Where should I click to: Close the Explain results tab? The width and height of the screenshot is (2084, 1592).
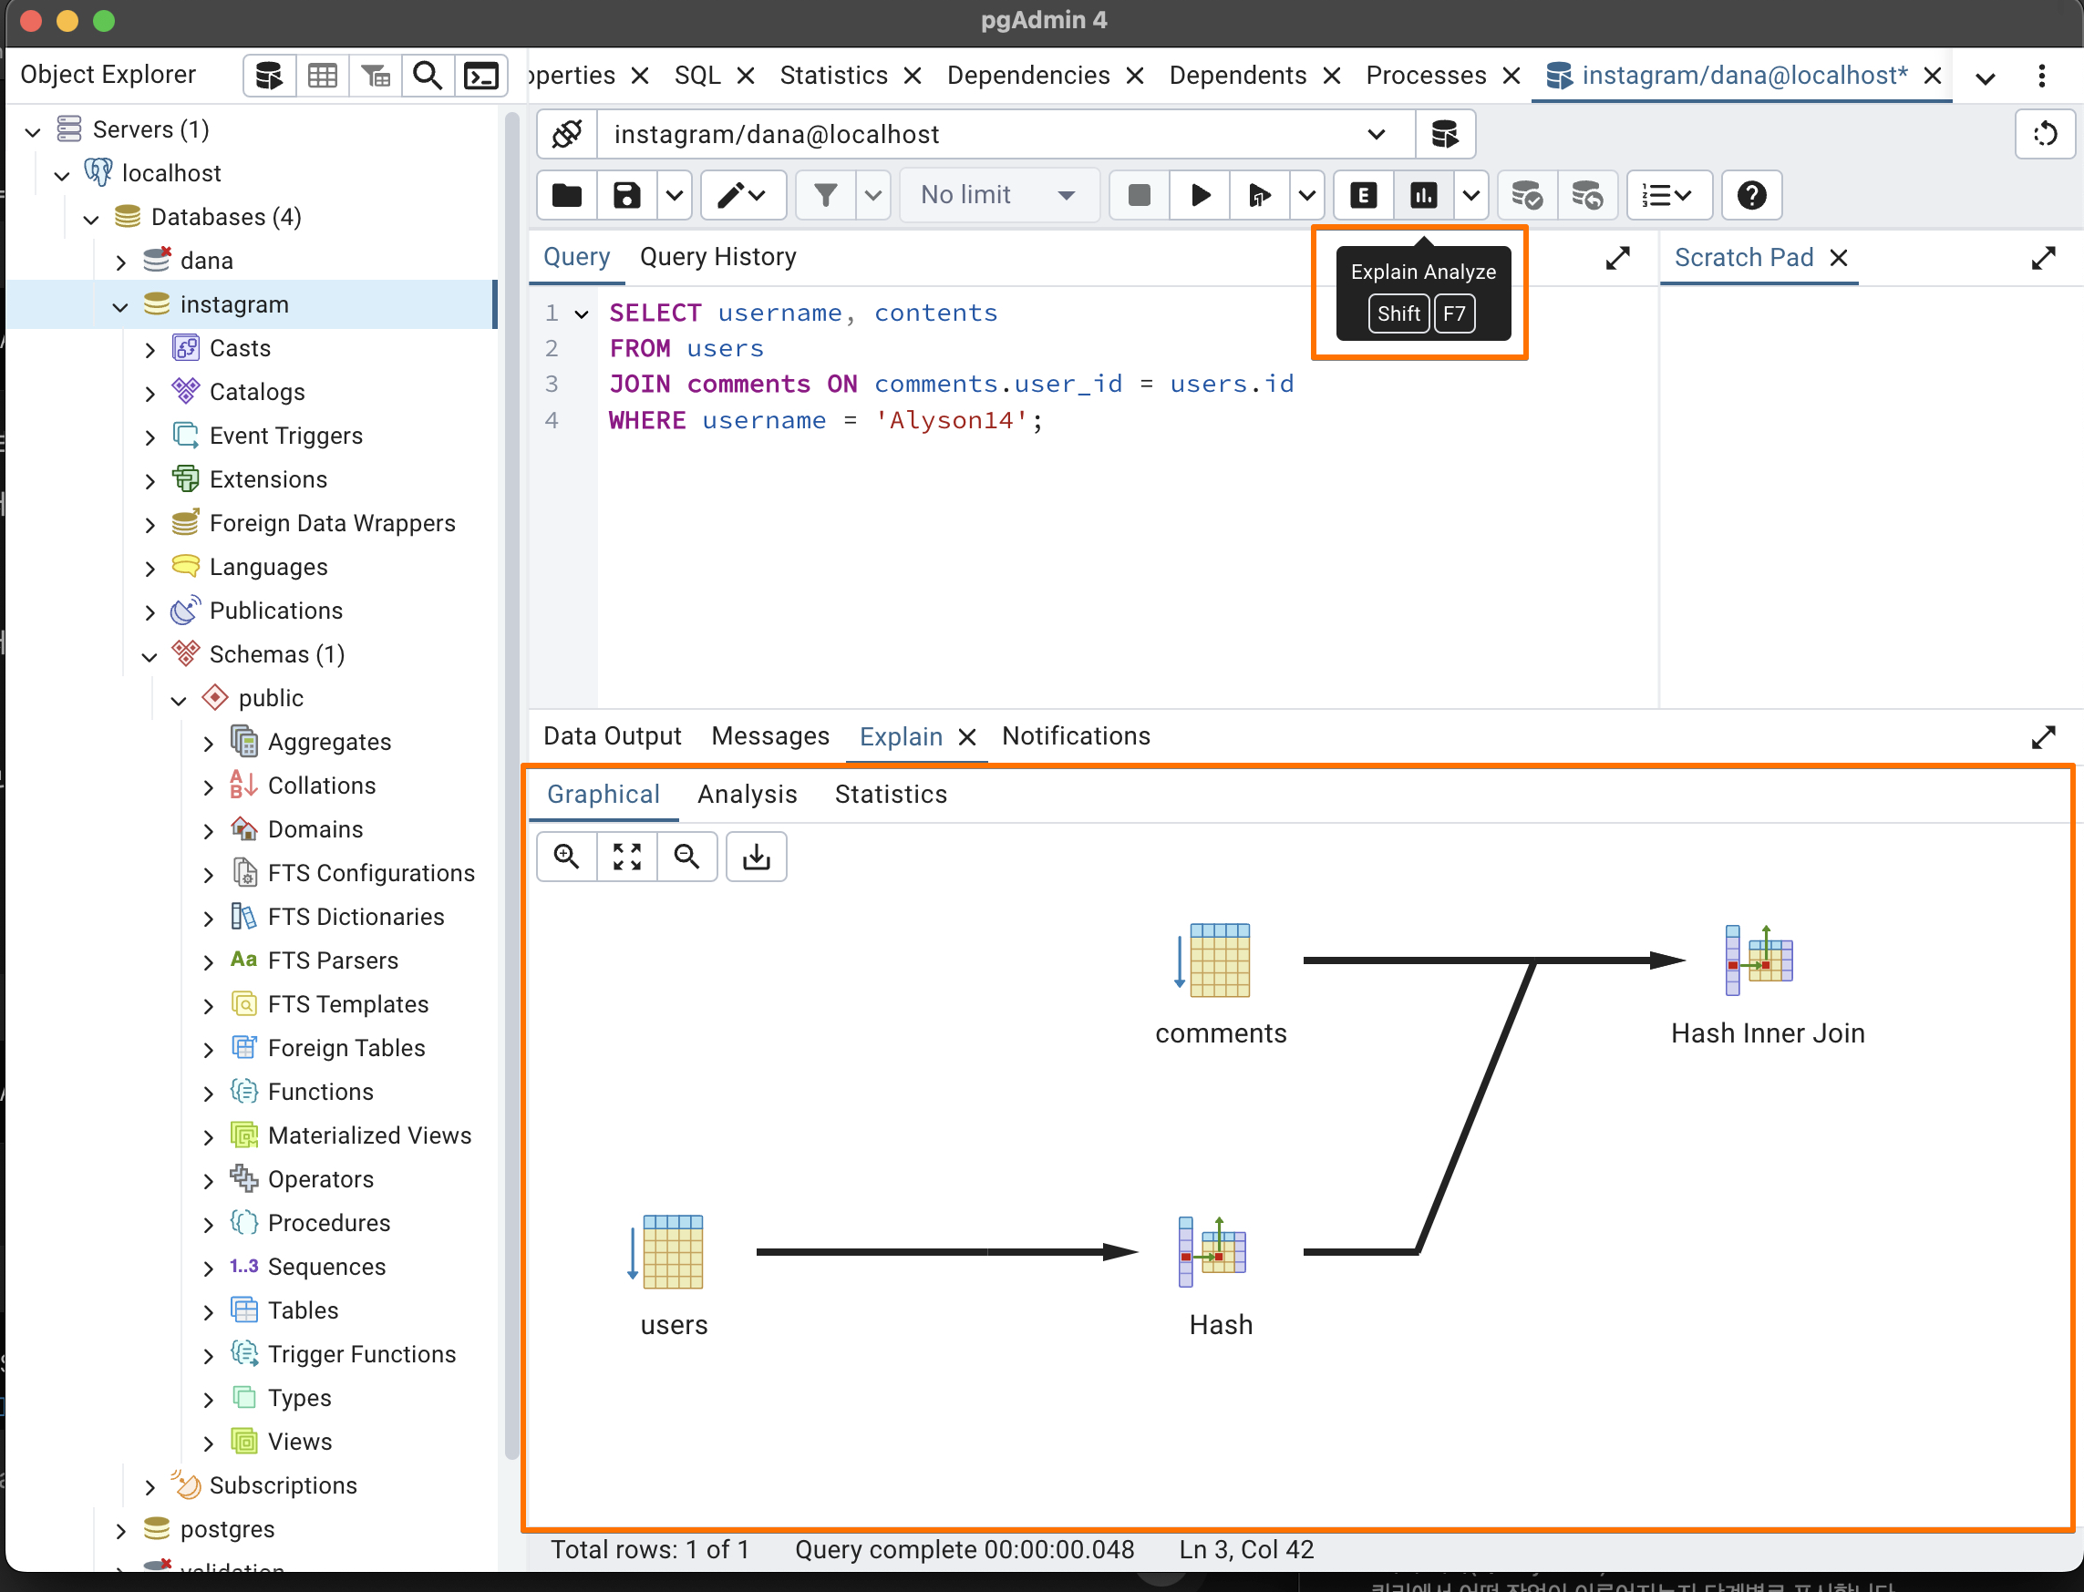coord(967,737)
